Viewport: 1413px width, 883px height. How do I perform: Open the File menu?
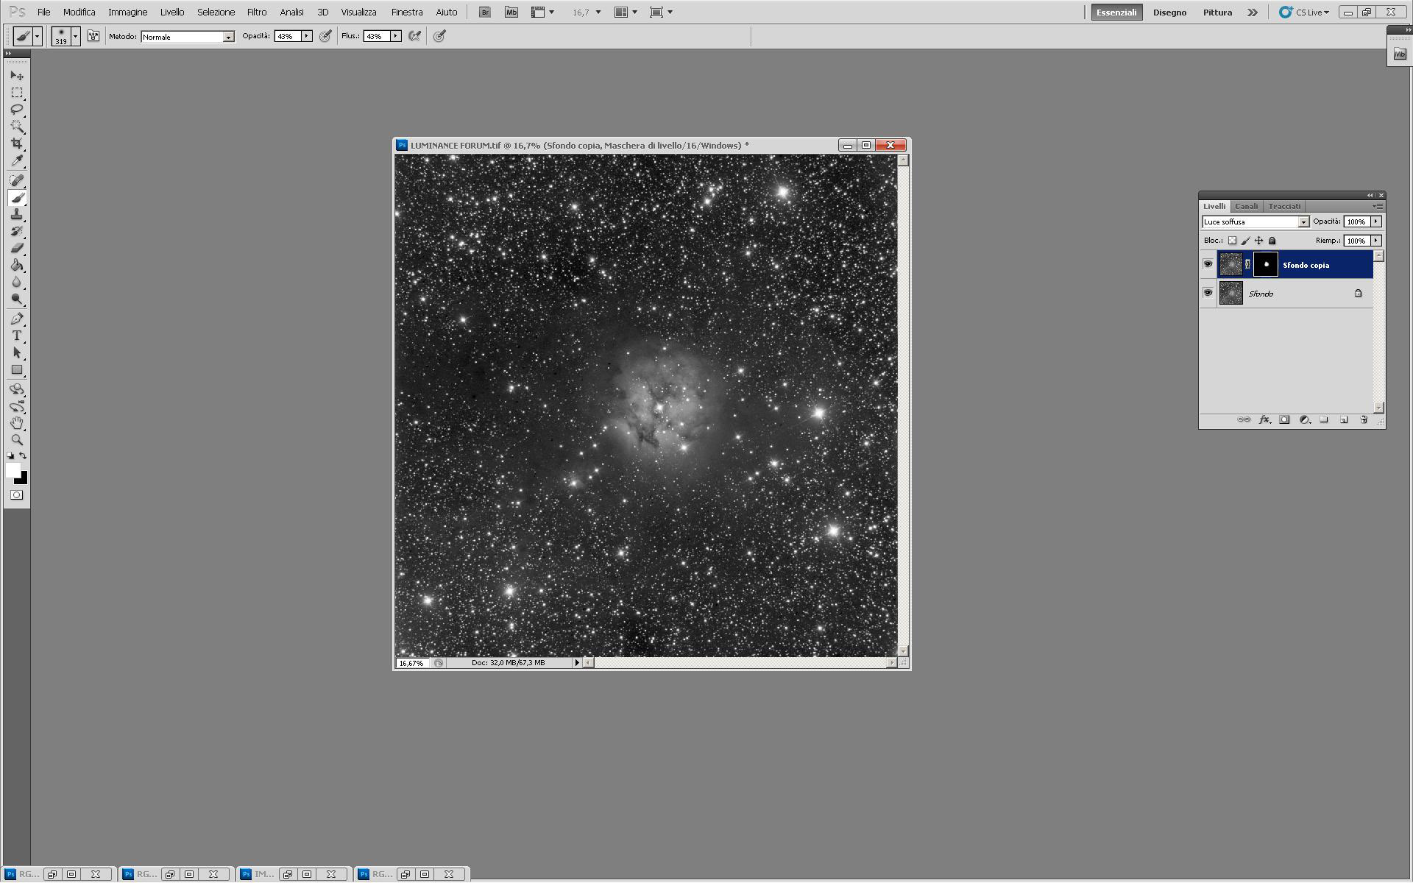point(44,13)
